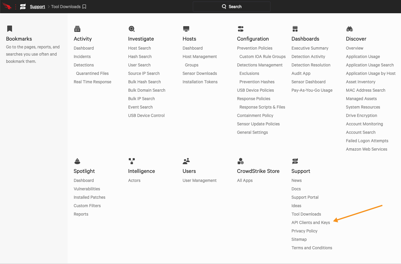Click the Discover binoculars icon
The width and height of the screenshot is (401, 264).
coord(349,29)
